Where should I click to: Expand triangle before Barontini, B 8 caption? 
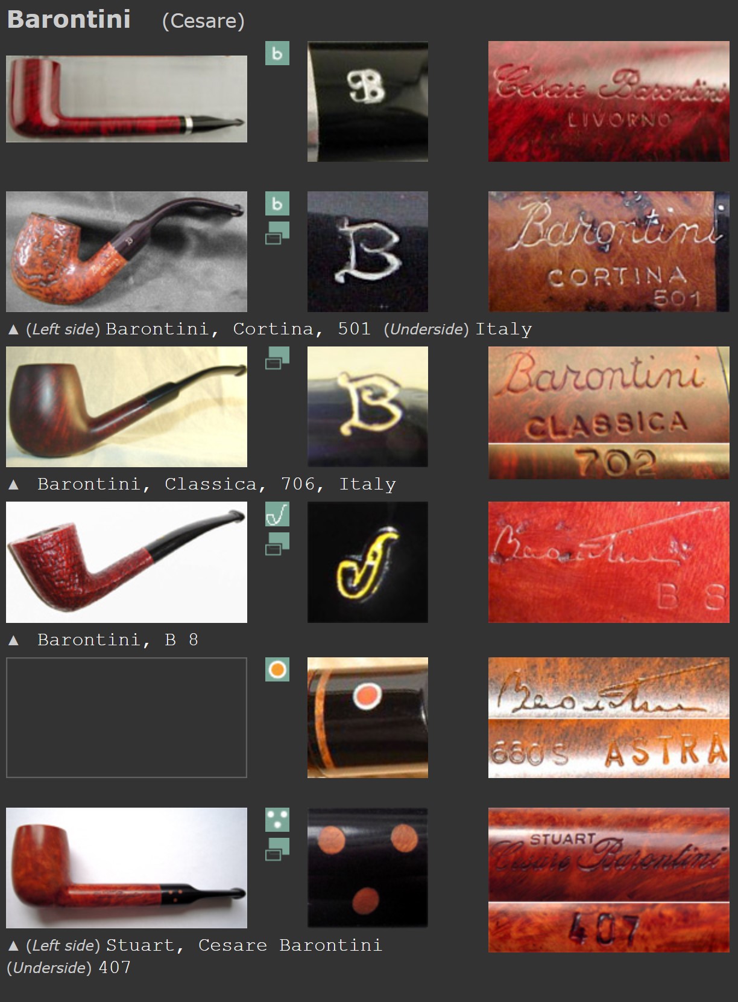click(x=13, y=640)
